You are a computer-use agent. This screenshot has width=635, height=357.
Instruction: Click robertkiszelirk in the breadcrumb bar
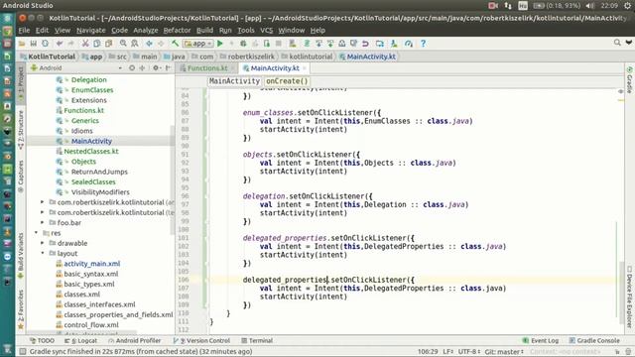(x=251, y=57)
